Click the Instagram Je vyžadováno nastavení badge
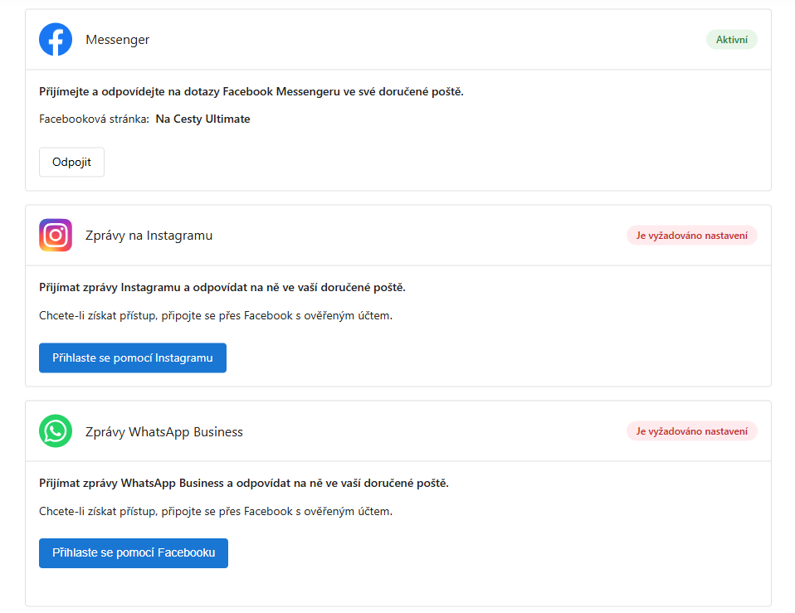 (691, 236)
